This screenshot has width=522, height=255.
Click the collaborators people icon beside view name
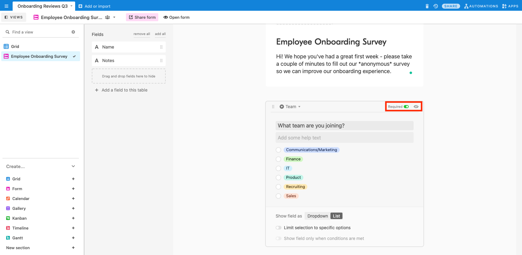[107, 18]
